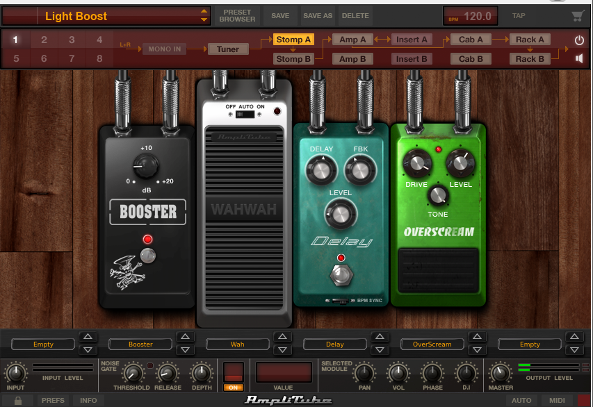Click the Delay pedal FBK knob

(359, 170)
